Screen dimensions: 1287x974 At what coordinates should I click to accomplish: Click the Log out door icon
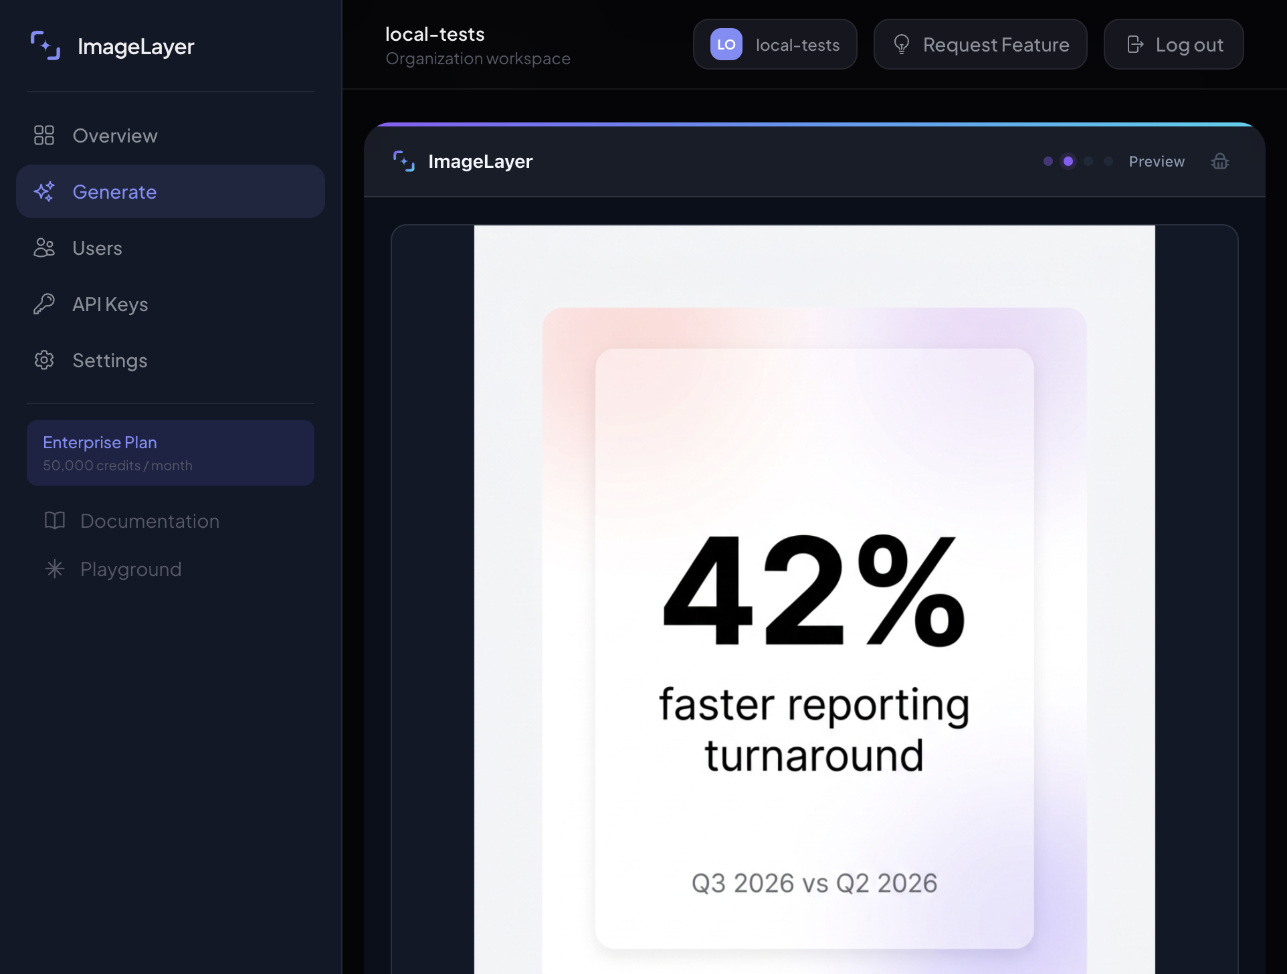click(x=1135, y=45)
